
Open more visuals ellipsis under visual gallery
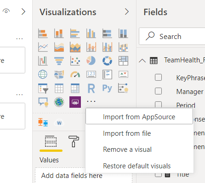point(91,101)
